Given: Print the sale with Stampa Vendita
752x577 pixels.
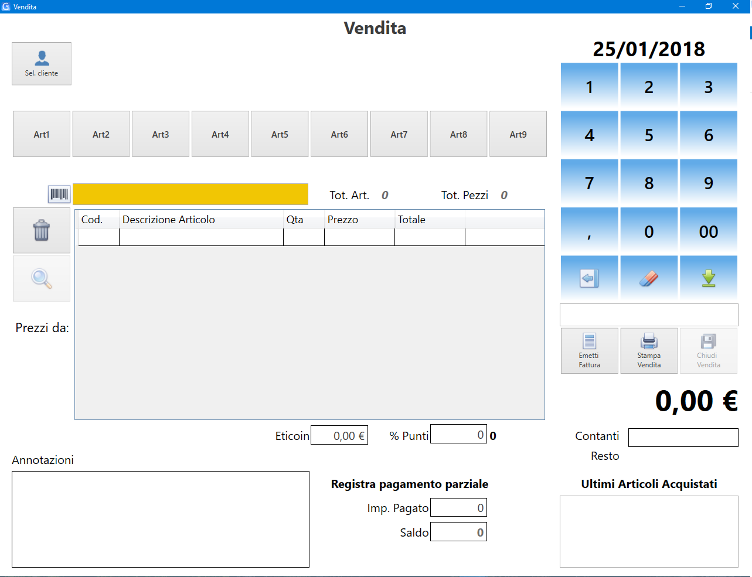Looking at the screenshot, I should pos(649,350).
